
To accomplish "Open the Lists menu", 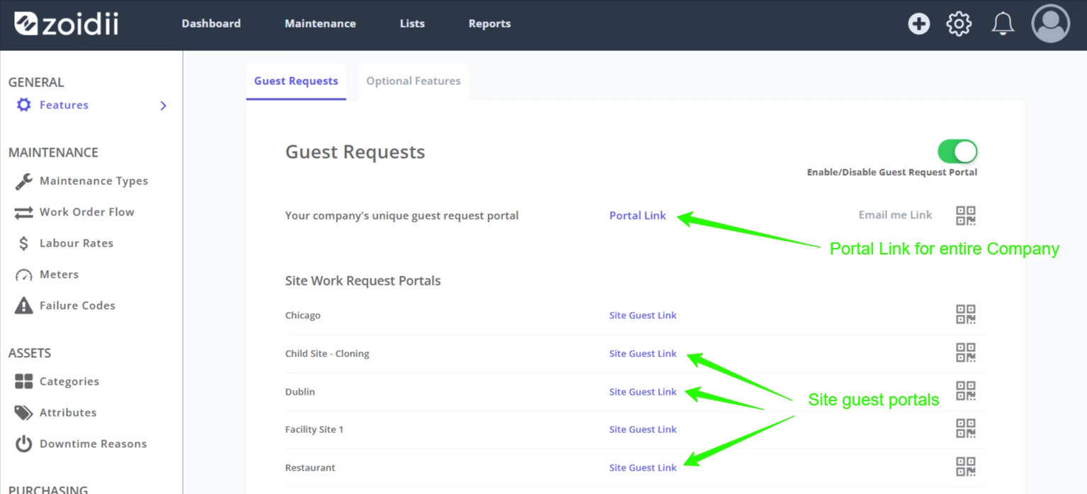I will [412, 23].
